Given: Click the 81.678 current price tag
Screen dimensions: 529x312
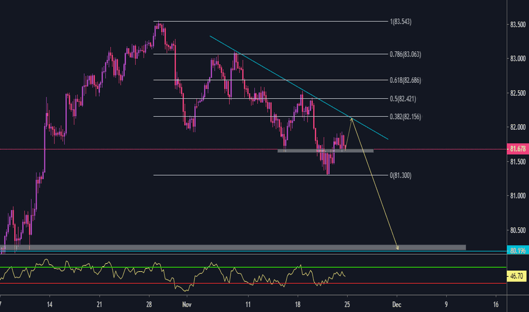Looking at the screenshot, I should click(x=517, y=149).
